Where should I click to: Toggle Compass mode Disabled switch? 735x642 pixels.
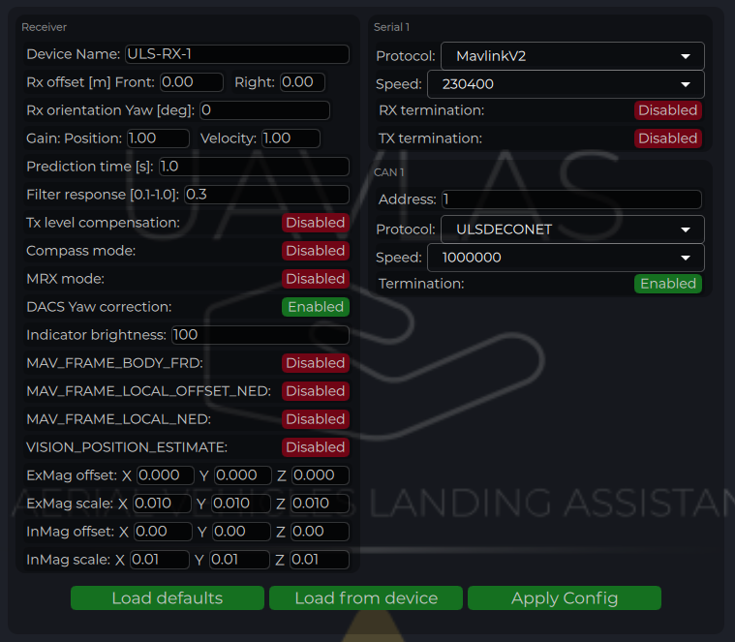click(x=316, y=251)
